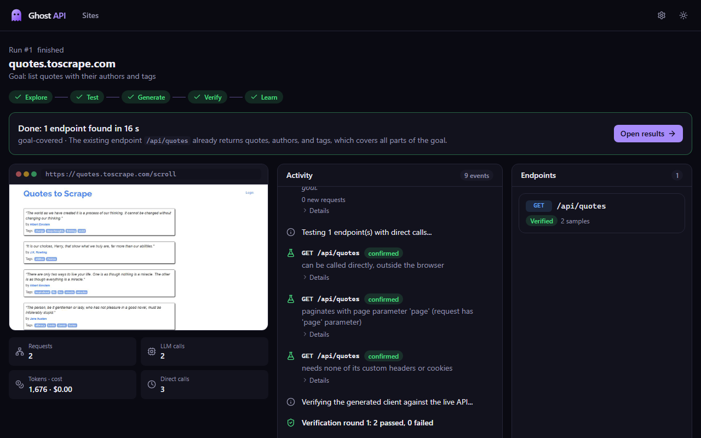Click shield icon beside 'Verification round 1'
Screen dimensions: 701x438
click(x=291, y=423)
